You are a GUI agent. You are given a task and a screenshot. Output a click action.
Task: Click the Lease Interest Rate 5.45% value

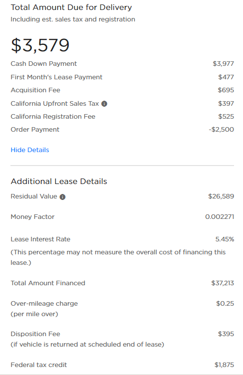[x=225, y=239]
